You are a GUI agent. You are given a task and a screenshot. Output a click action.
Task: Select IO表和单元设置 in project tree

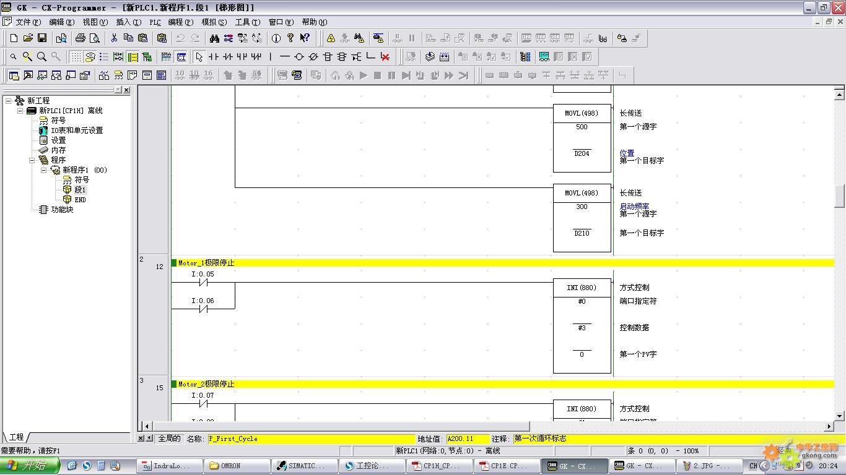coord(77,131)
